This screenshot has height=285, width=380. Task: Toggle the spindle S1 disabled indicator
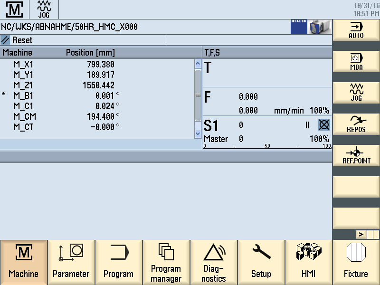[324, 125]
